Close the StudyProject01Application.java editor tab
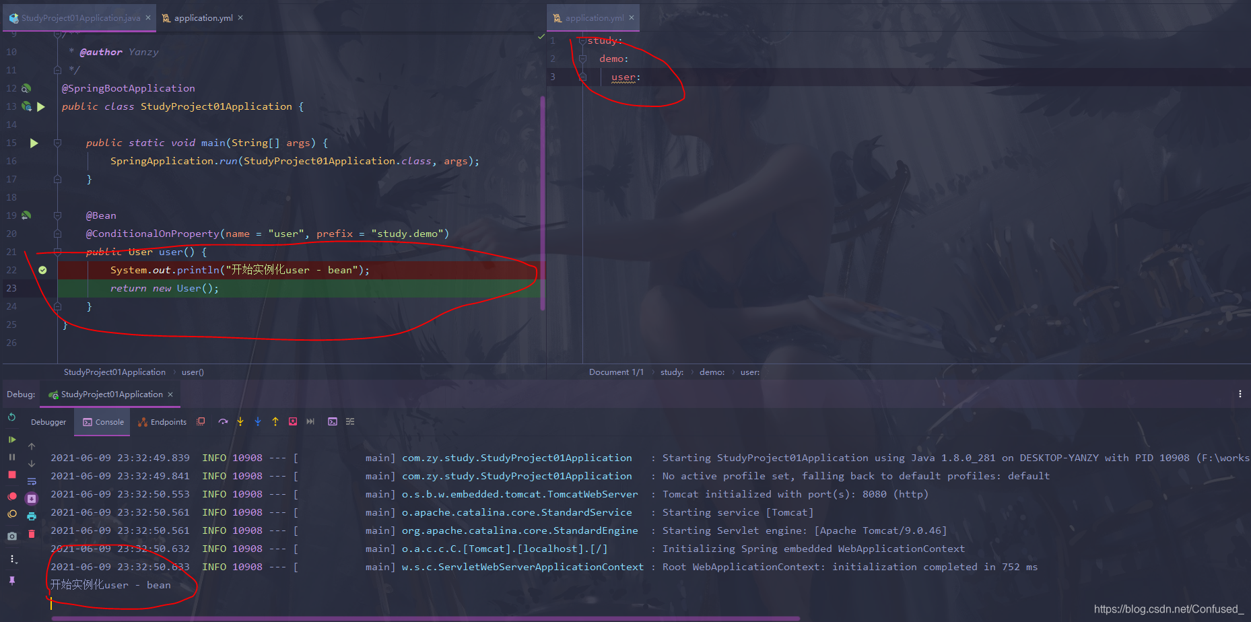Image resolution: width=1251 pixels, height=622 pixels. tap(148, 18)
